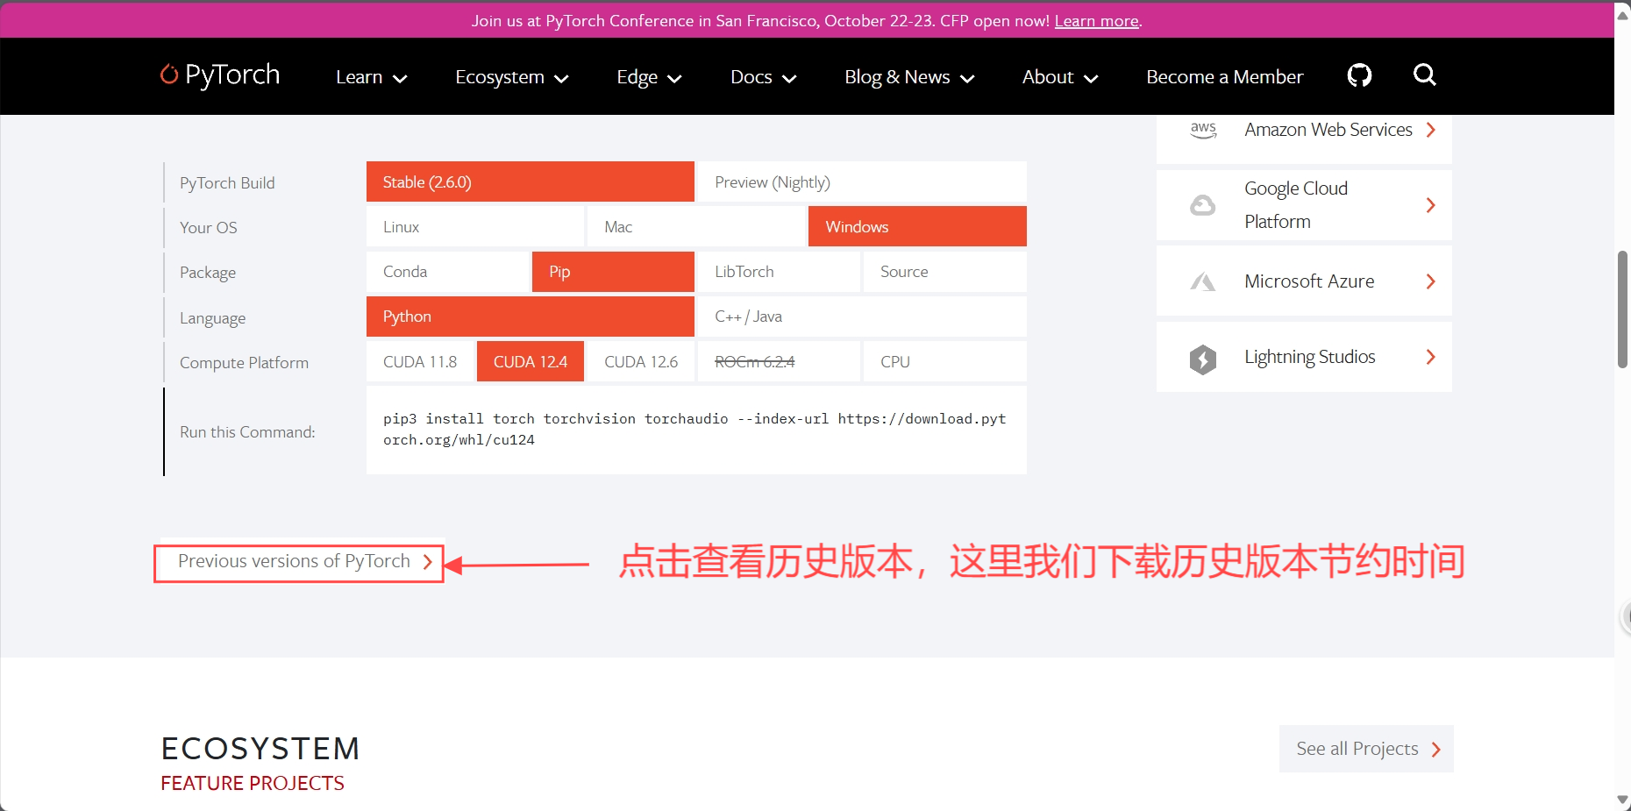This screenshot has width=1631, height=811.
Task: Click arrow next to Microsoft Azure
Action: pyautogui.click(x=1431, y=281)
